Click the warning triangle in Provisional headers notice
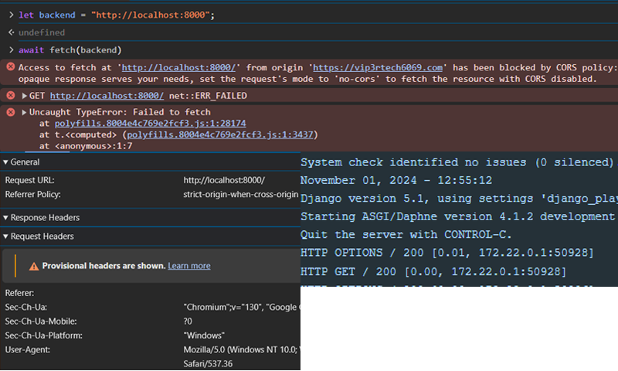Image resolution: width=618 pixels, height=371 pixels. (34, 266)
